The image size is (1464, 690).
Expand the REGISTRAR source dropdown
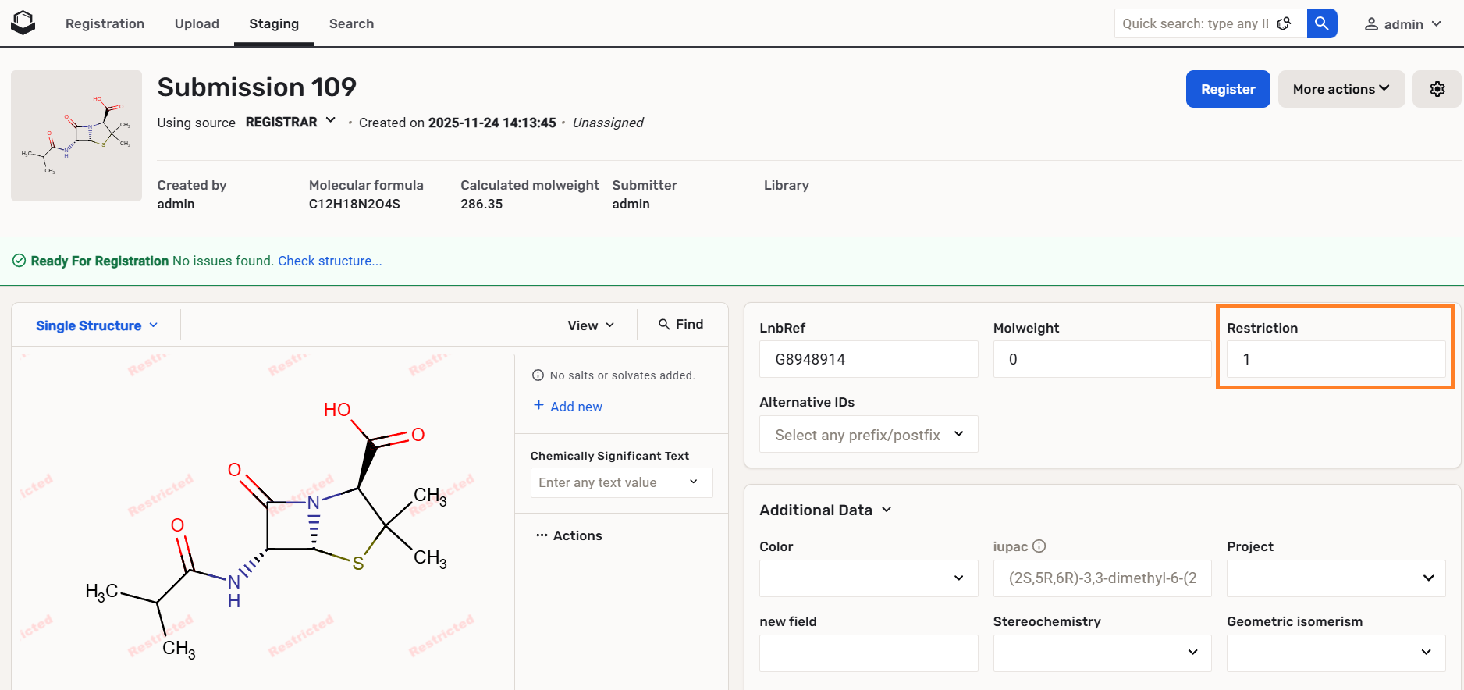pyautogui.click(x=330, y=121)
